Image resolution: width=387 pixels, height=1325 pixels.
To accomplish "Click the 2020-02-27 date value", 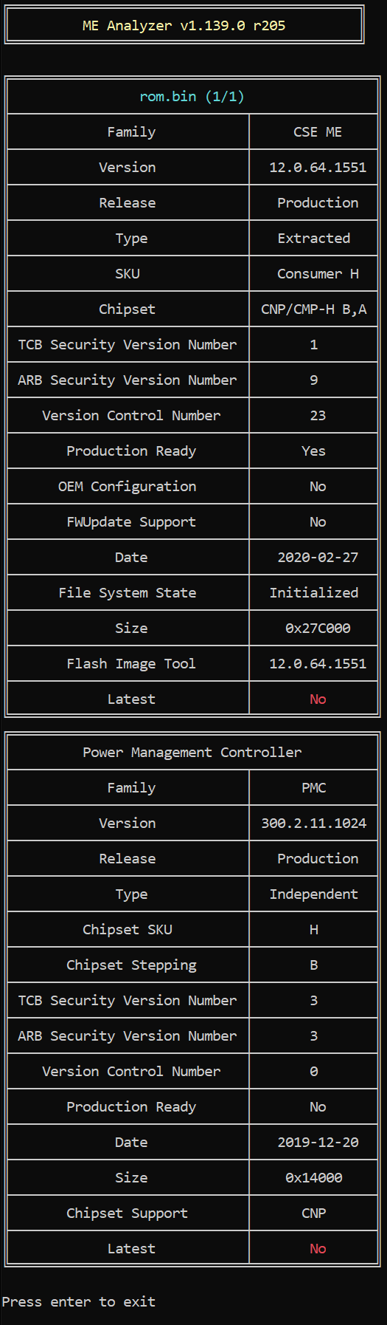I will point(318,558).
